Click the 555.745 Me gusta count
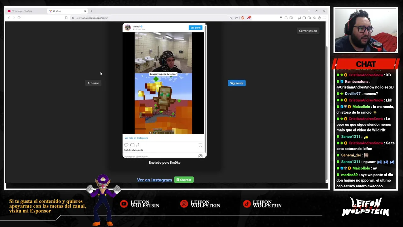The height and width of the screenshot is (227, 403). coord(134,150)
